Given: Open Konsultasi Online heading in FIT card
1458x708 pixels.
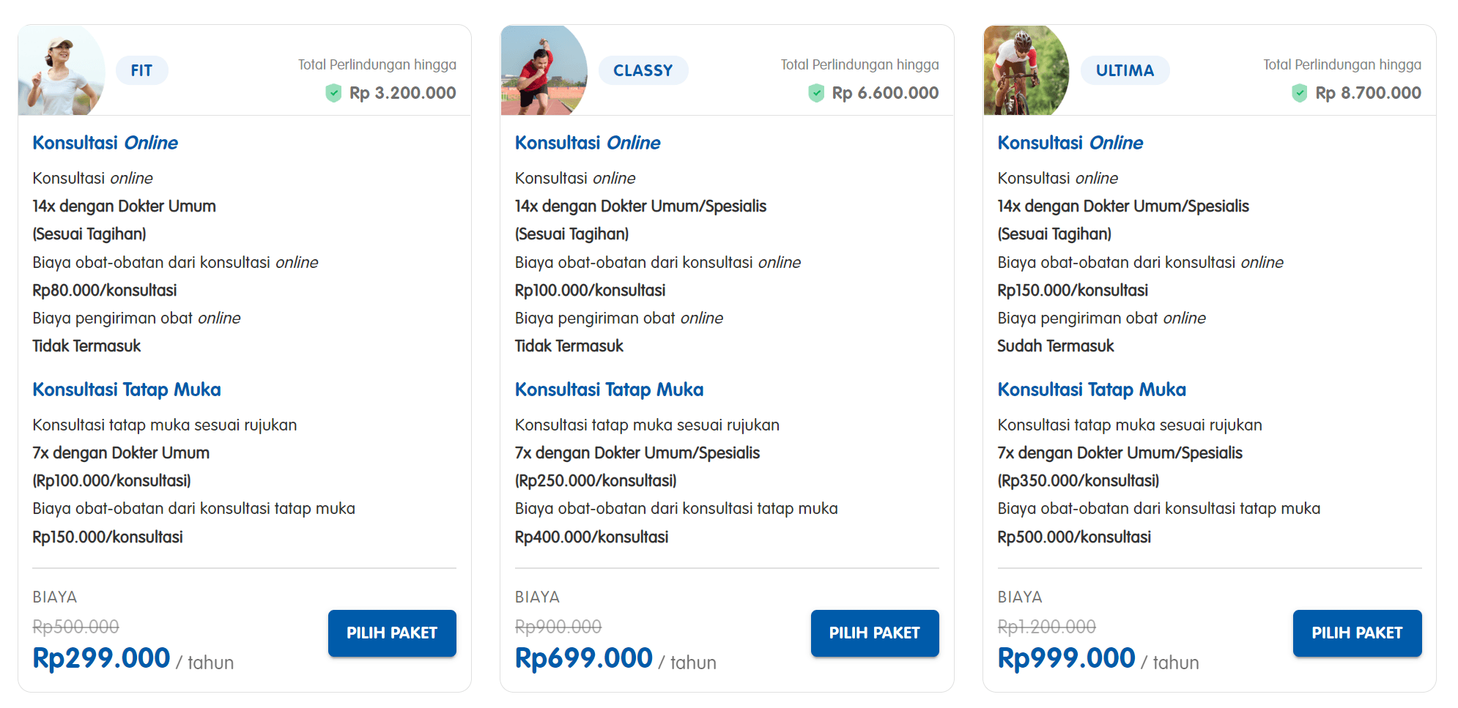Looking at the screenshot, I should tap(106, 143).
